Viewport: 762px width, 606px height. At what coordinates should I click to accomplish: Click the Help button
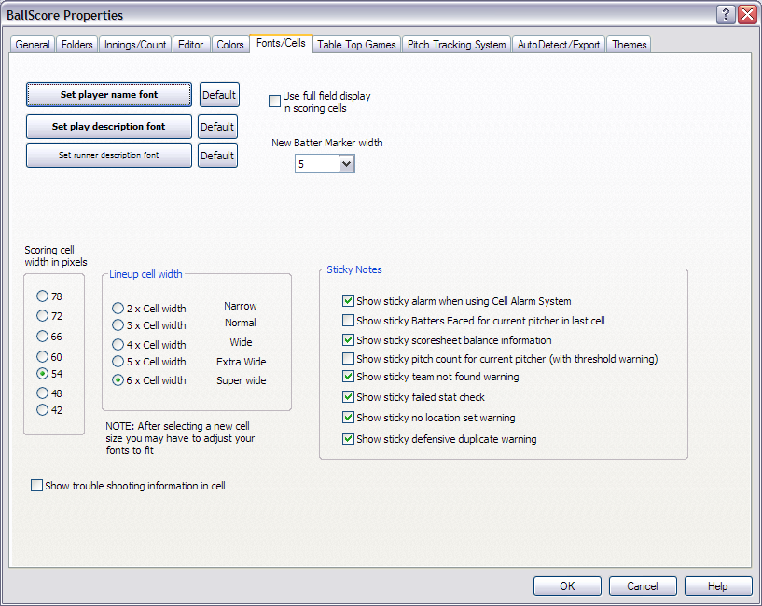tap(718, 586)
